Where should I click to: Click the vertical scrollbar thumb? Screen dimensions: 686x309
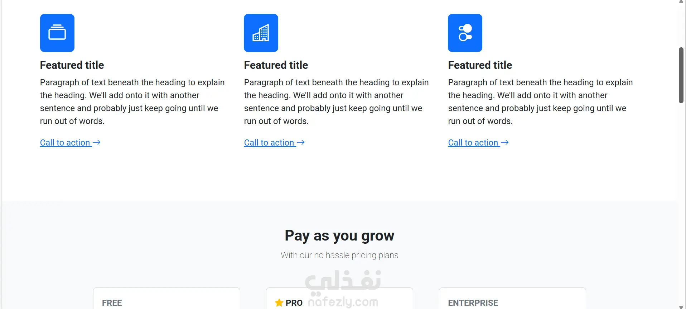pyautogui.click(x=681, y=75)
